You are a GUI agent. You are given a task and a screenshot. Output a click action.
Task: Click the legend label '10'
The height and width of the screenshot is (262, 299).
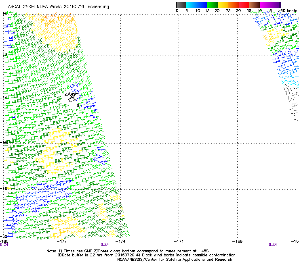point(198,11)
